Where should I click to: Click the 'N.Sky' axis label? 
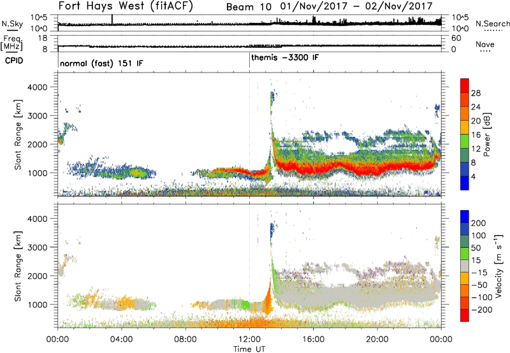(x=12, y=24)
